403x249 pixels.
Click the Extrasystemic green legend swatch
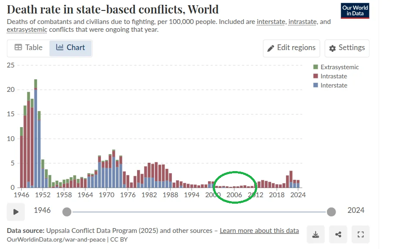tap(316, 67)
